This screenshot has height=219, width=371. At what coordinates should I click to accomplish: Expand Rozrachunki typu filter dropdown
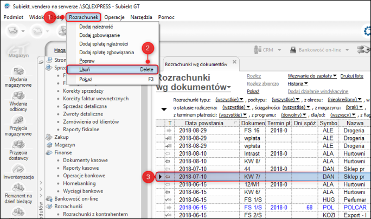229,100
